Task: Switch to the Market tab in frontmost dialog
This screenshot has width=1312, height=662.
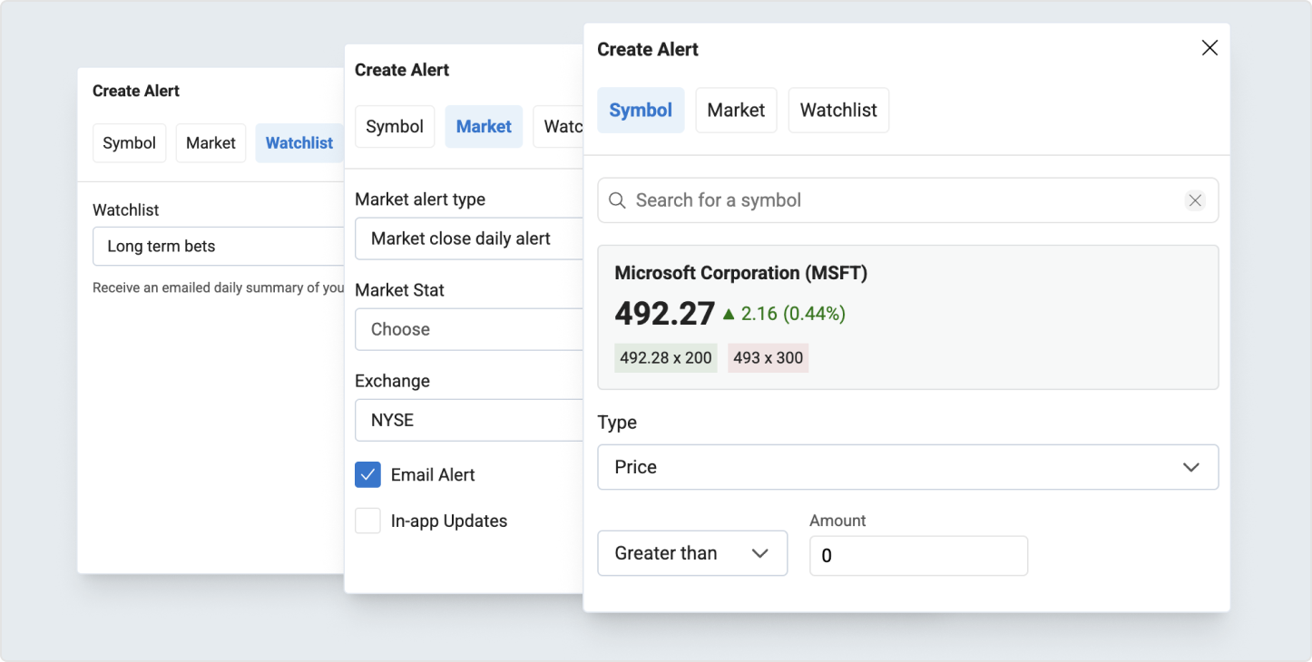Action: (736, 110)
